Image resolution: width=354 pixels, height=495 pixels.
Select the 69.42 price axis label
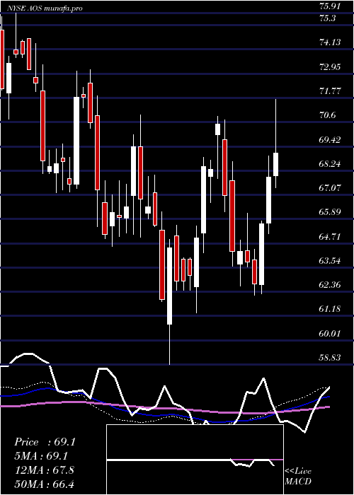pyautogui.click(x=330, y=140)
